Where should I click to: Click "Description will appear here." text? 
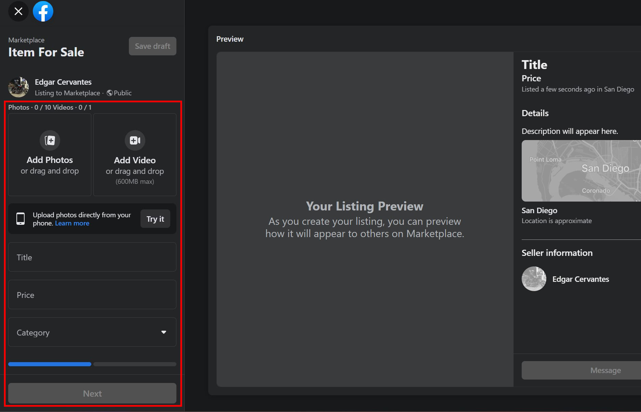pos(570,131)
